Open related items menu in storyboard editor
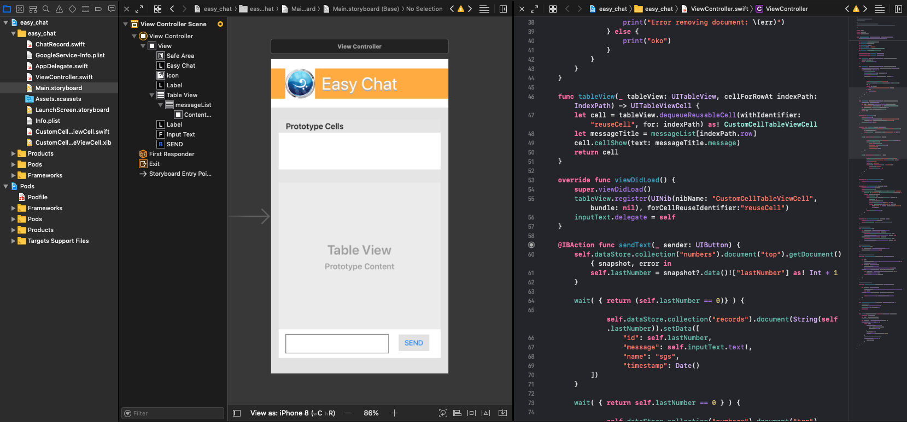This screenshot has height=422, width=907. click(157, 9)
